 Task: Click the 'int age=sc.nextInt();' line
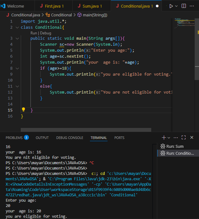tap(65, 56)
